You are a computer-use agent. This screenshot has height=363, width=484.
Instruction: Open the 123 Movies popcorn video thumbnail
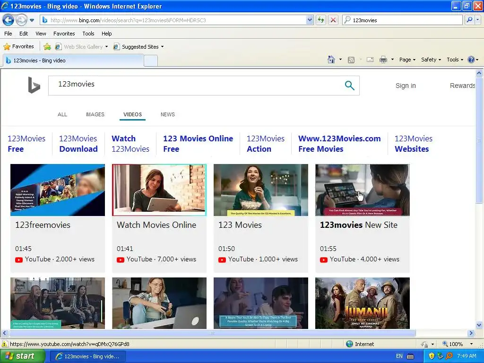point(261,190)
